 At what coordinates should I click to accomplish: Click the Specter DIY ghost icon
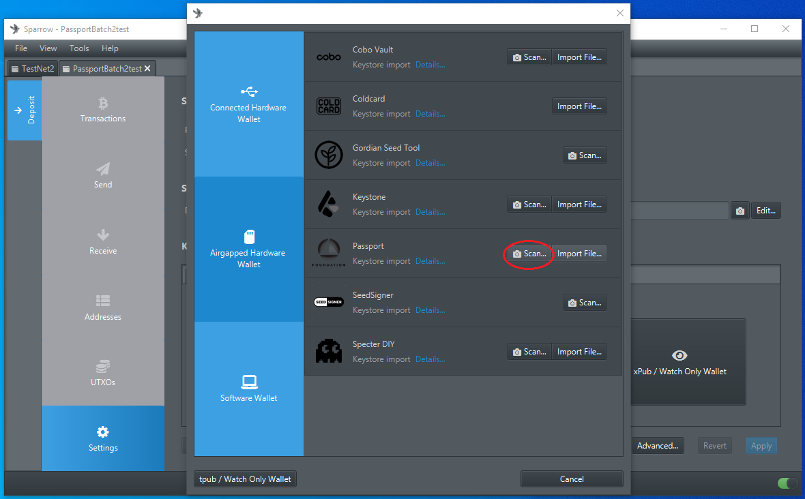click(x=329, y=351)
